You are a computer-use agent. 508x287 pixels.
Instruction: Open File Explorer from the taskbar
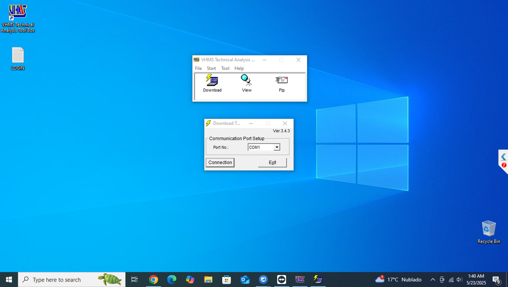[208, 279]
